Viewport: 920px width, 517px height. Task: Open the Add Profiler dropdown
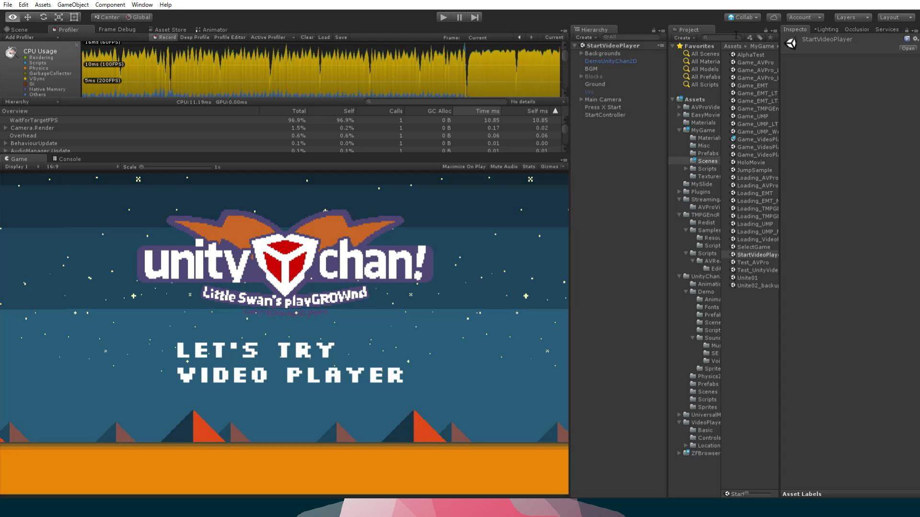[32, 37]
